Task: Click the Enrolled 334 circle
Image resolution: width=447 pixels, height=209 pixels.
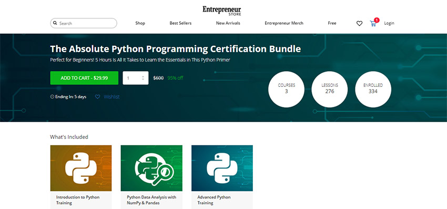Action: click(x=373, y=89)
